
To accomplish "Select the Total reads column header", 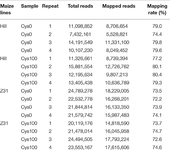I will point(80,6).
